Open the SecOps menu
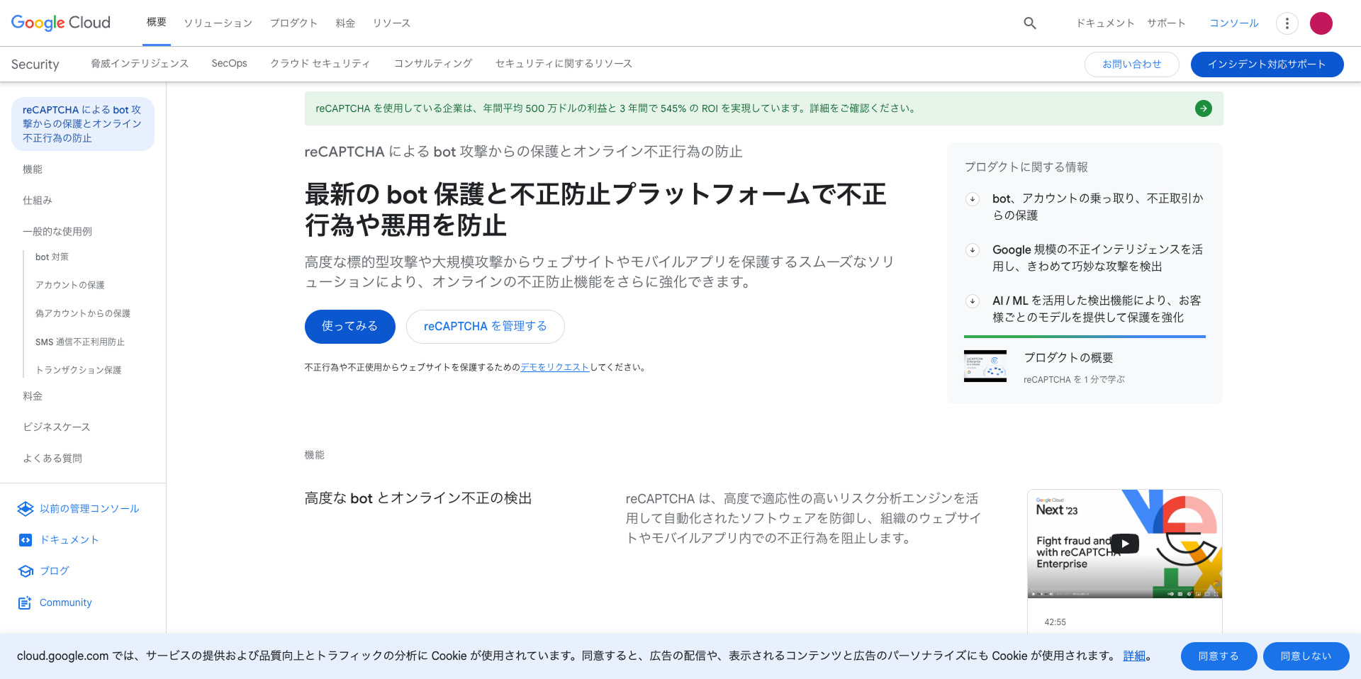The width and height of the screenshot is (1361, 679). (230, 64)
